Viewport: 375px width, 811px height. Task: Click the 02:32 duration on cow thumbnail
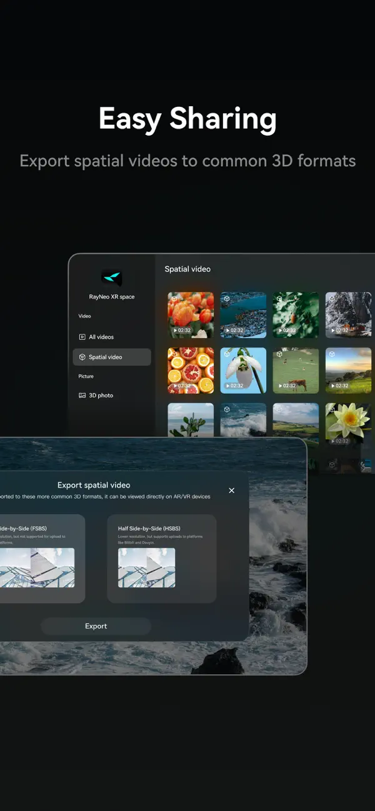point(287,386)
